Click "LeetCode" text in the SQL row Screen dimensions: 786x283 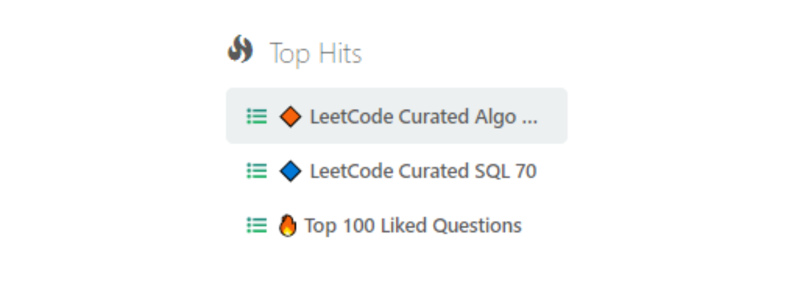345,171
